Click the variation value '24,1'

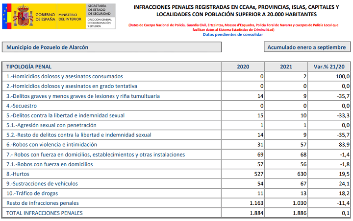[x=344, y=183]
